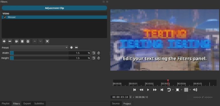Image resolution: width=220 pixels, height=106 pixels.
Task: Click the Width 1.5 value field
Action: click(79, 53)
